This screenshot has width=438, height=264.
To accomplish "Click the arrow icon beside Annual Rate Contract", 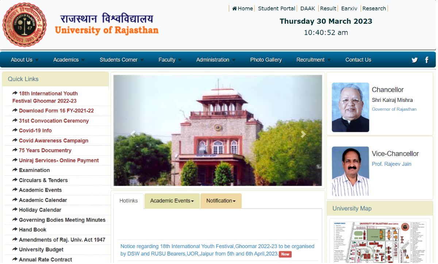I will point(15,259).
